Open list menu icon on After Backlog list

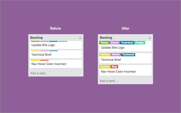coord(150,38)
